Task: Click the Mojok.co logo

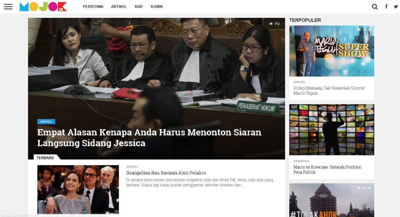Action: [43, 7]
